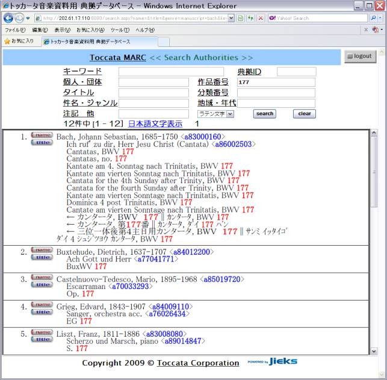Image resolution: width=387 pixels, height=380 pixels.
Task: Click the 作品番号 field containing 177
Action: tap(276, 83)
